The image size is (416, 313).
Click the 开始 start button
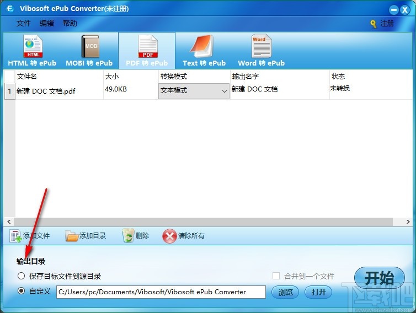click(x=380, y=278)
